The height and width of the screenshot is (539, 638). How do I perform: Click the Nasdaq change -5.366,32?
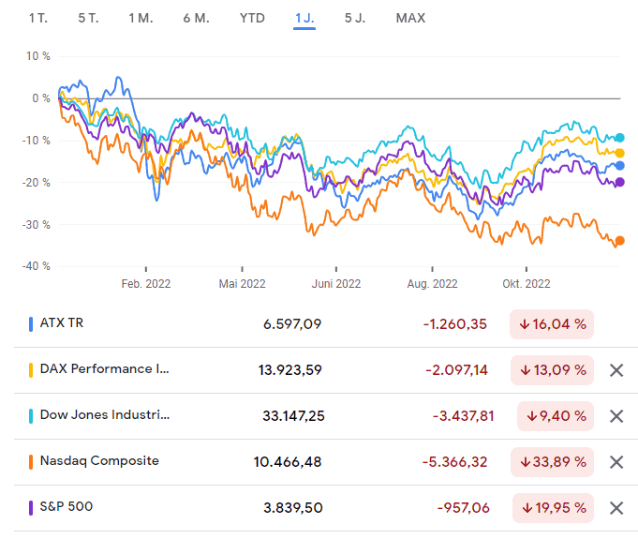pyautogui.click(x=455, y=462)
